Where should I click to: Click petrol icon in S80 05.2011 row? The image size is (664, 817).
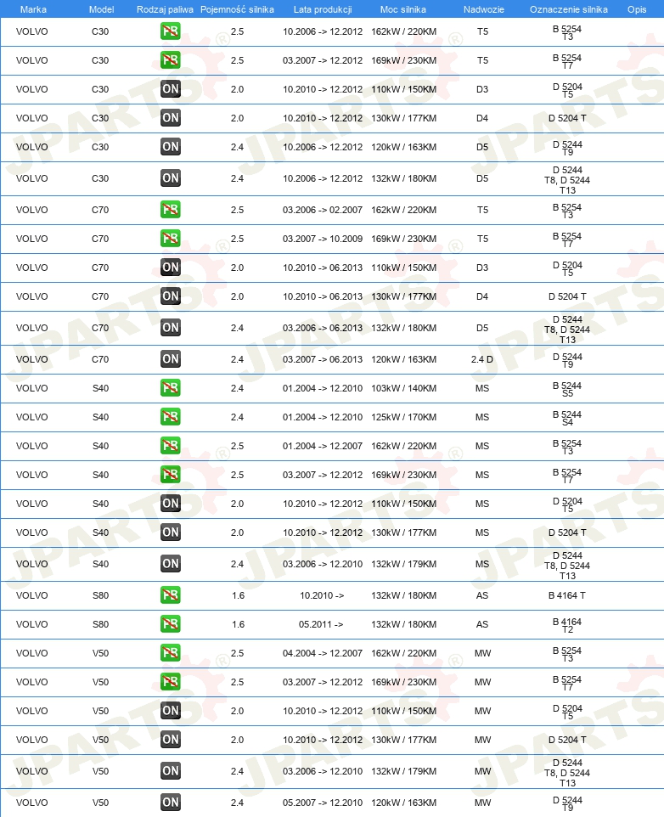click(x=171, y=624)
